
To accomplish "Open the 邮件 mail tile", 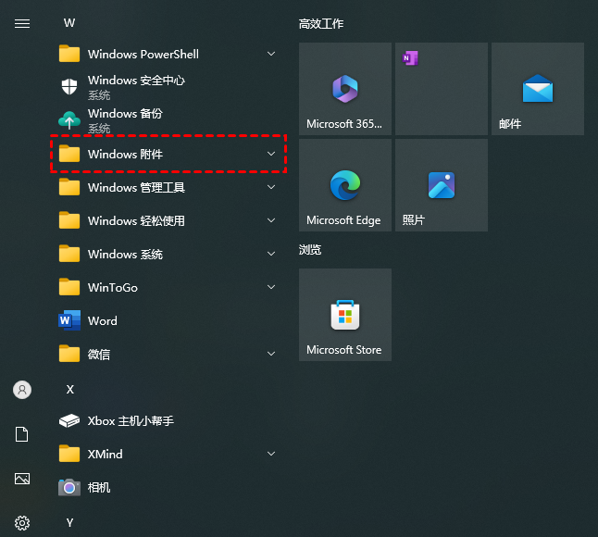I will coord(538,89).
